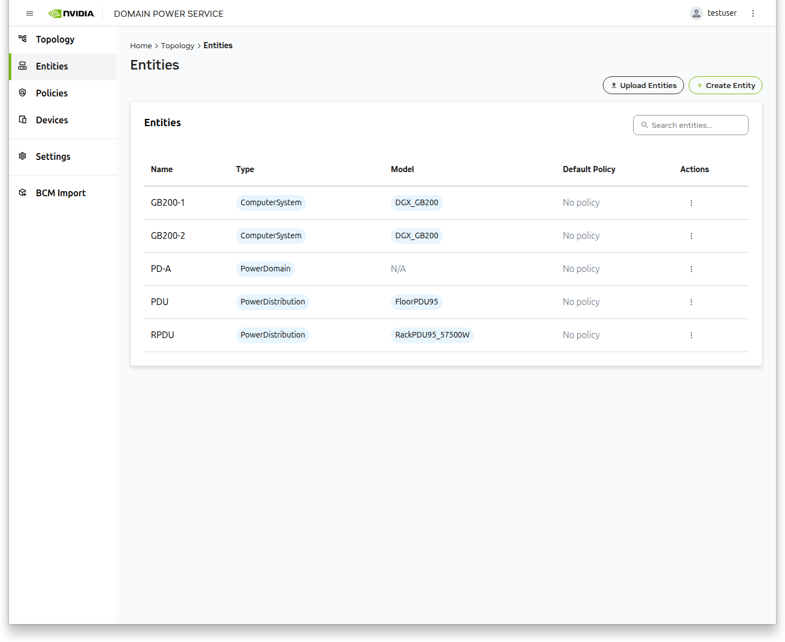Click the Topology sidebar icon
The height and width of the screenshot is (642, 785).
[22, 39]
